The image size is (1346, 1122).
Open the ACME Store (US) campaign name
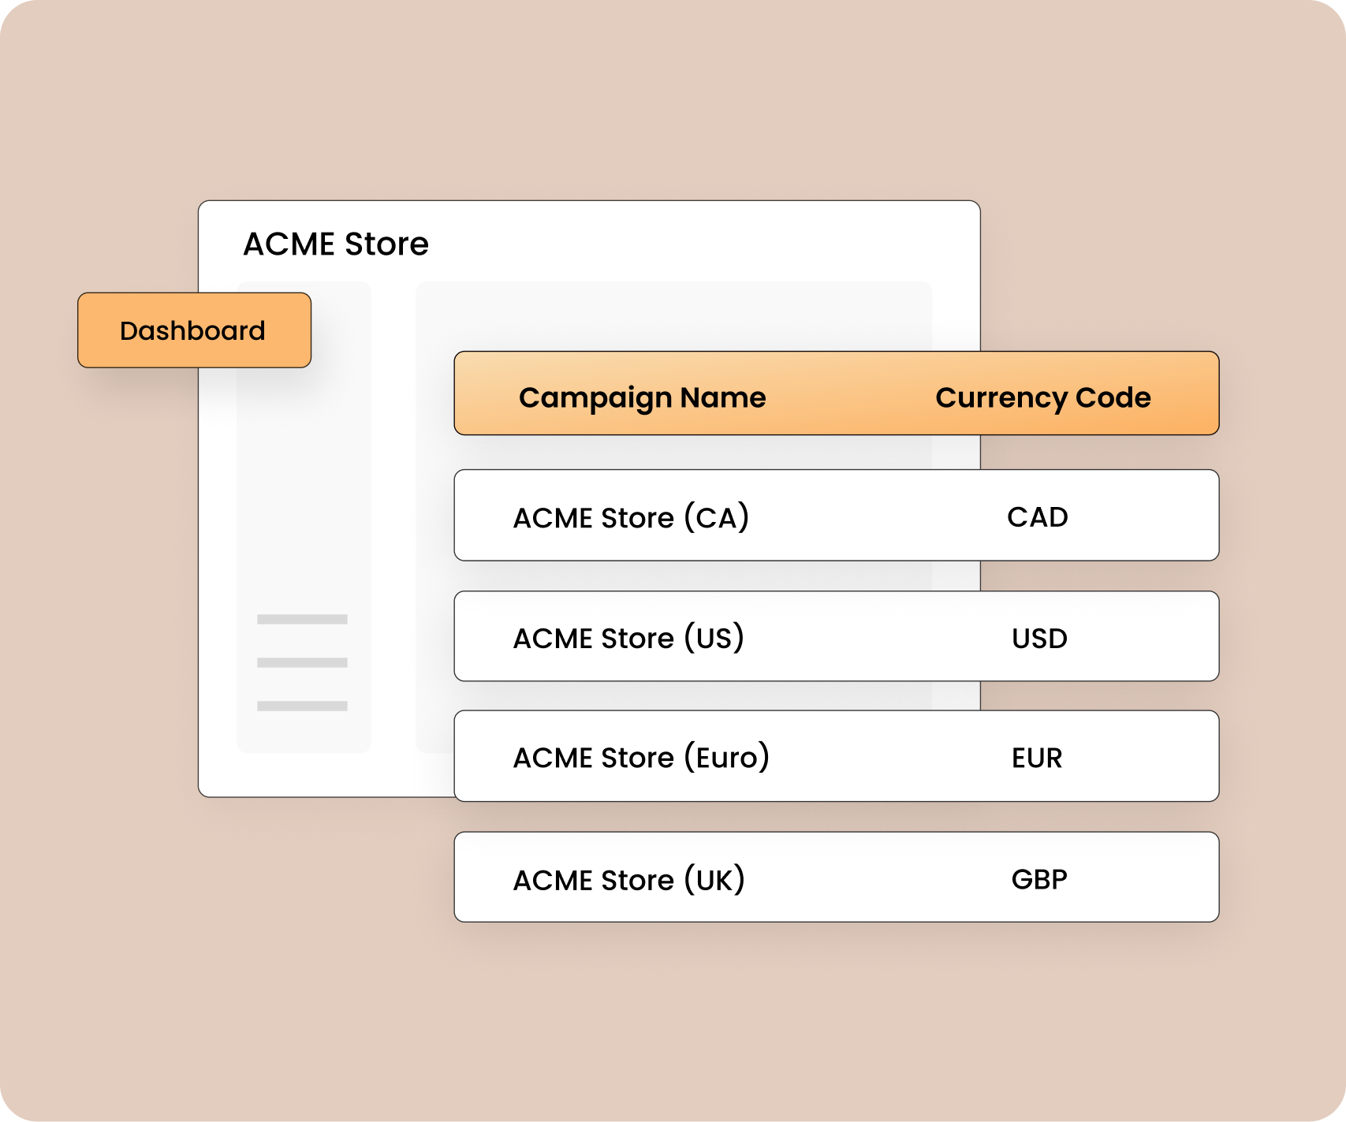628,638
